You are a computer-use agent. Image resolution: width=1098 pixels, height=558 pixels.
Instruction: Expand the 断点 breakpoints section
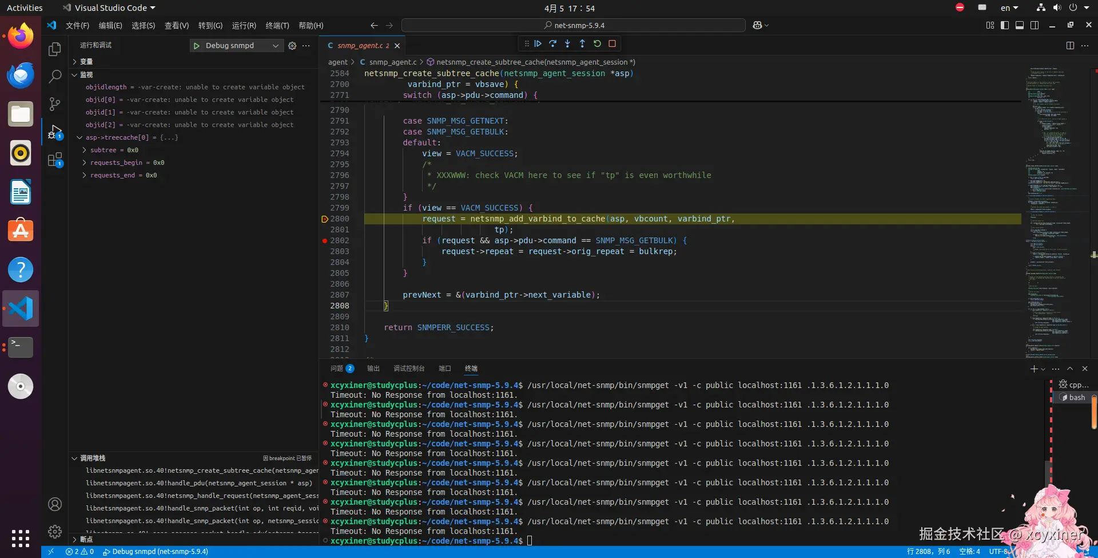pyautogui.click(x=86, y=539)
